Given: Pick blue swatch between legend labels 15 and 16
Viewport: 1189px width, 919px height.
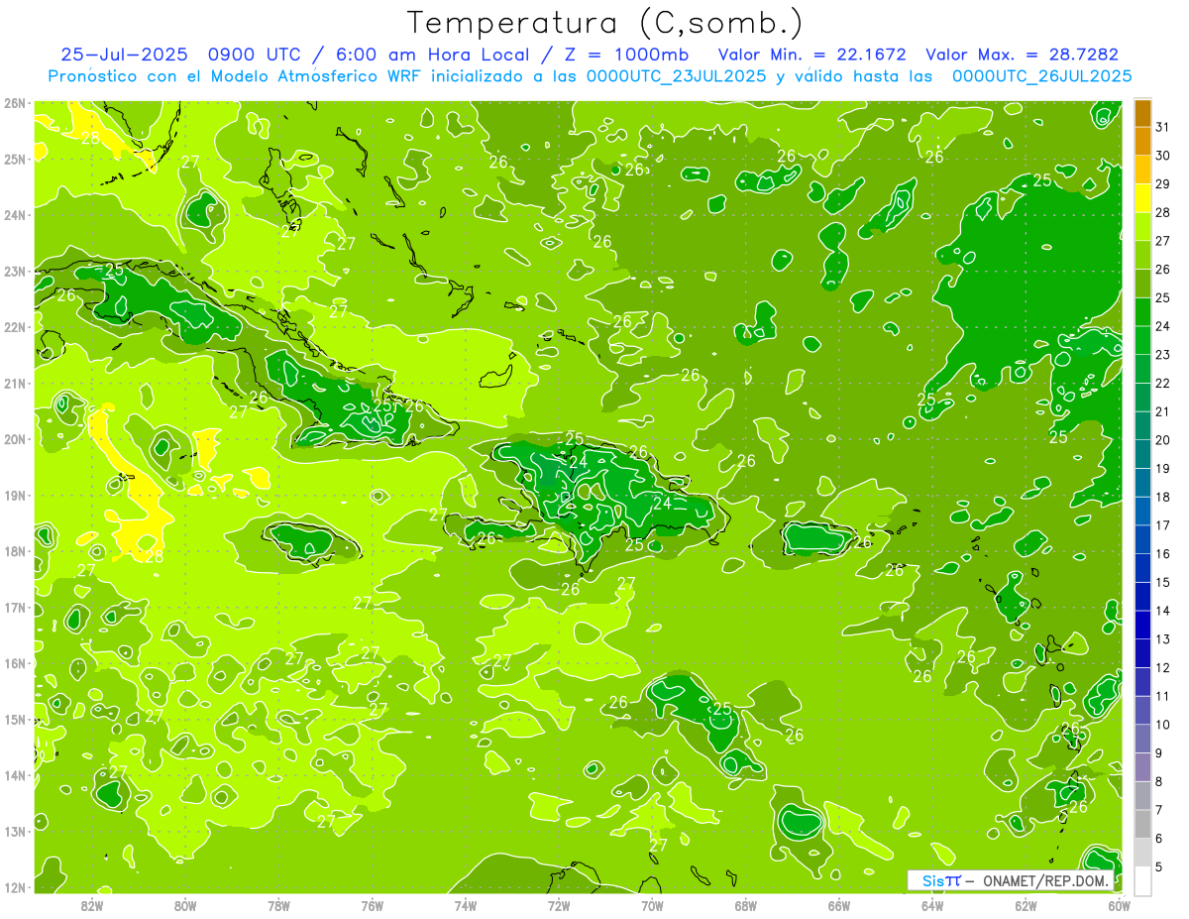Looking at the screenshot, I should tap(1142, 567).
